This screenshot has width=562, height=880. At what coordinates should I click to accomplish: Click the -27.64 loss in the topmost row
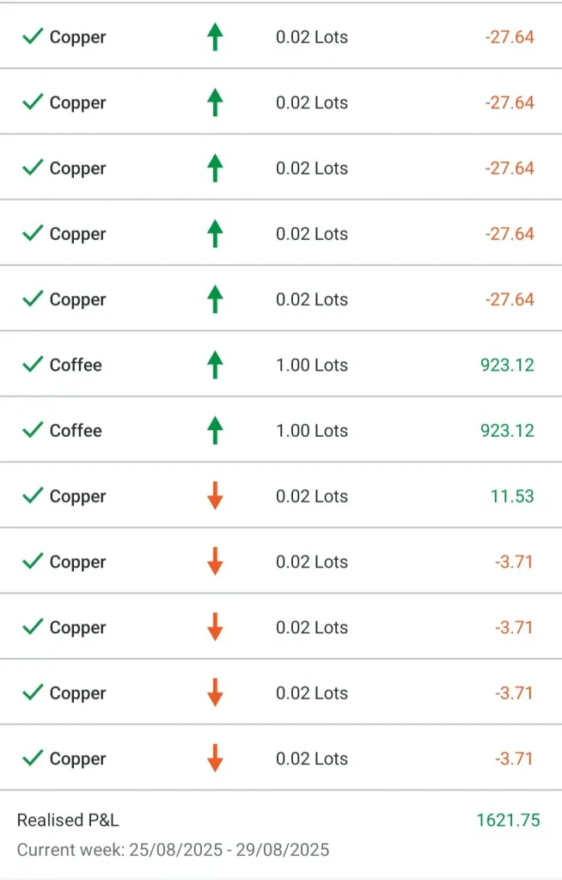click(510, 37)
